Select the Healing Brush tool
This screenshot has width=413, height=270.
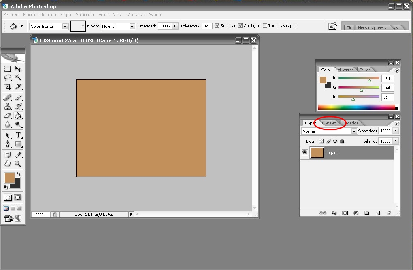[8, 97]
